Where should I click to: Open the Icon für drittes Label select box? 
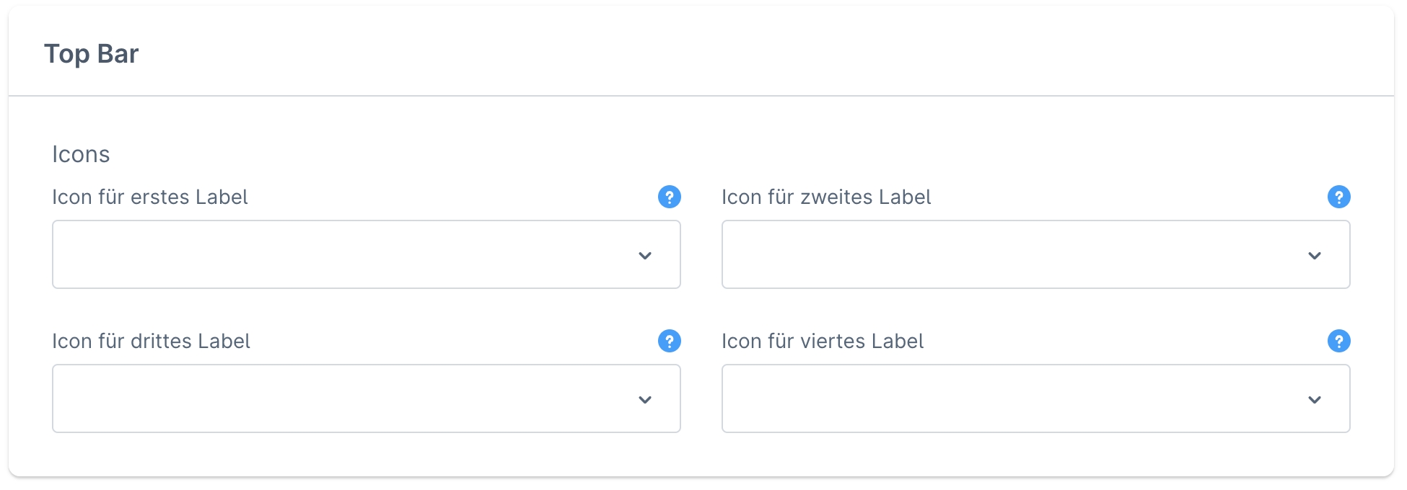click(346, 398)
